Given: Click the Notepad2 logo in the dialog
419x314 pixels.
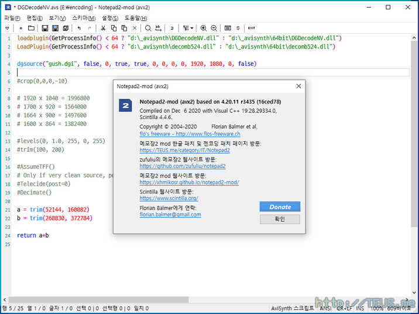Looking at the screenshot, I should (125, 105).
